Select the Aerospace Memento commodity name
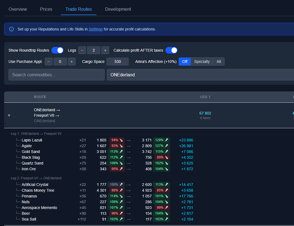Screen dimensions: 294x226 tap(39, 208)
